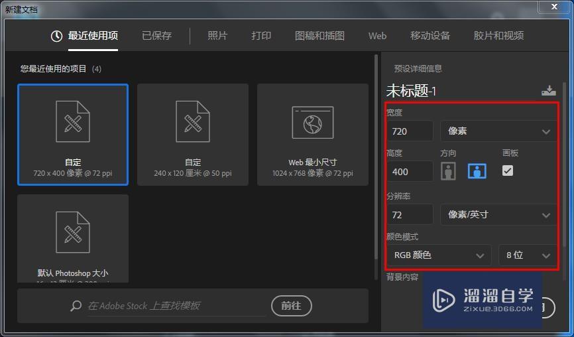Viewport: 574px width, 337px height.
Task: Click the 宽度 field showing 720
Action: (x=410, y=131)
